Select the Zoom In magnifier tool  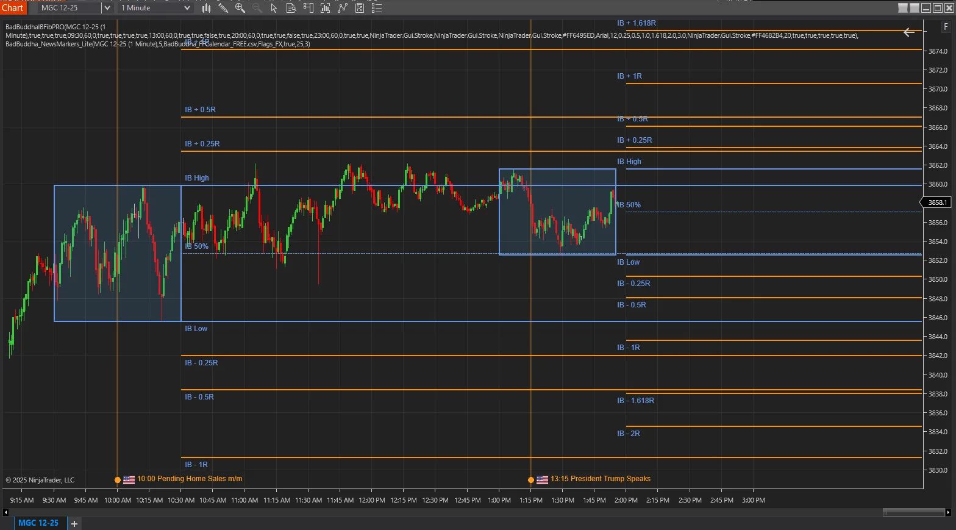[x=240, y=8]
